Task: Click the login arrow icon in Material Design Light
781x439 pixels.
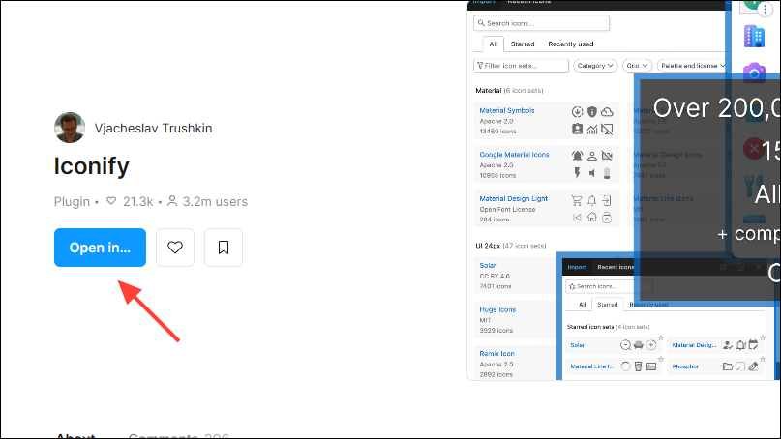Action: [x=607, y=200]
